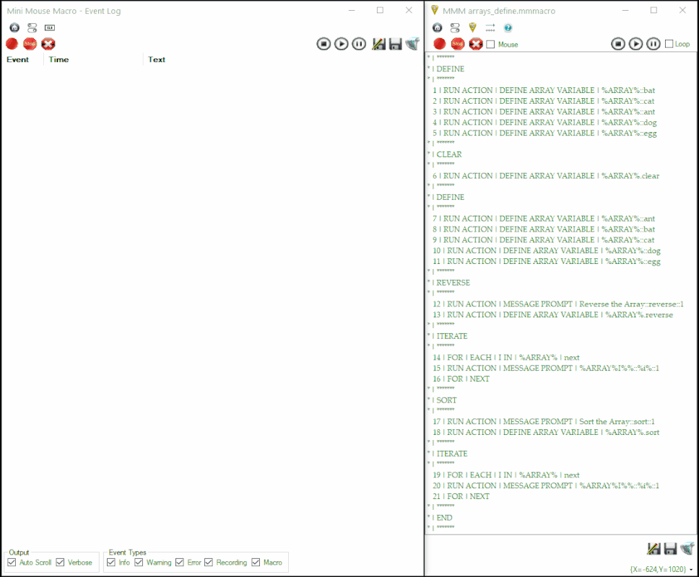Select macro line 6 with %ARRAY%.clear
The height and width of the screenshot is (577, 699).
coord(549,176)
